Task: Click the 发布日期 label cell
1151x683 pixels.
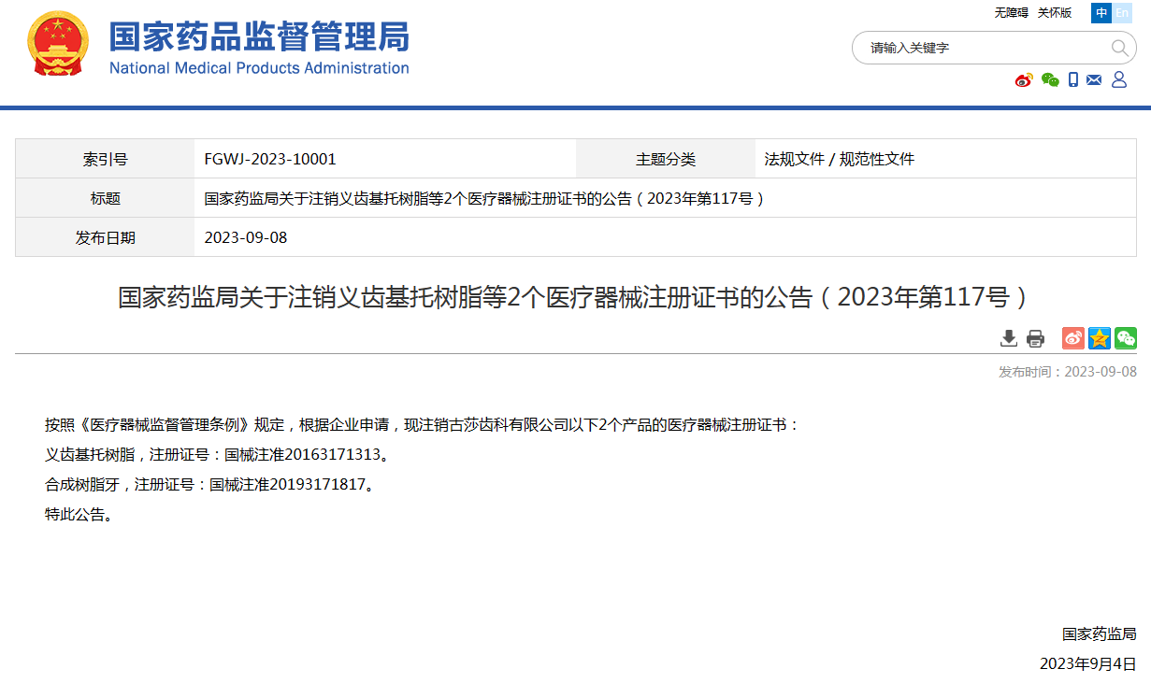Action: 105,237
